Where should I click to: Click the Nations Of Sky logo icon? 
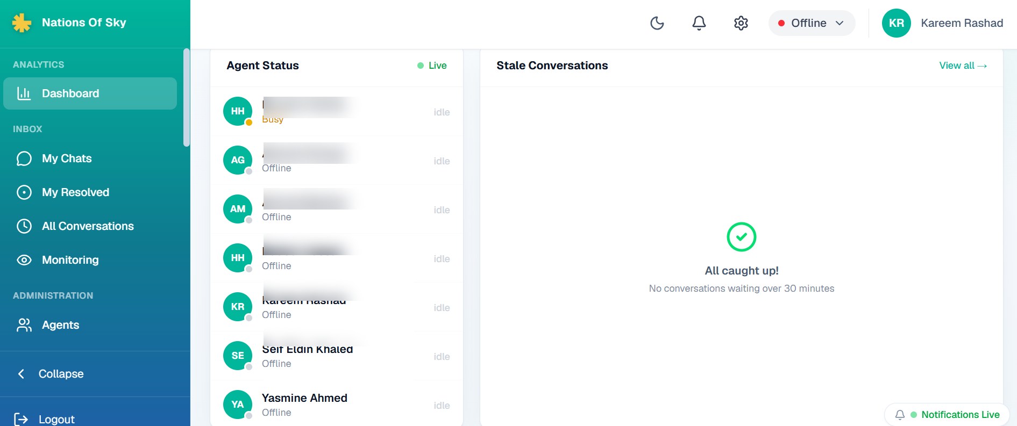point(22,23)
